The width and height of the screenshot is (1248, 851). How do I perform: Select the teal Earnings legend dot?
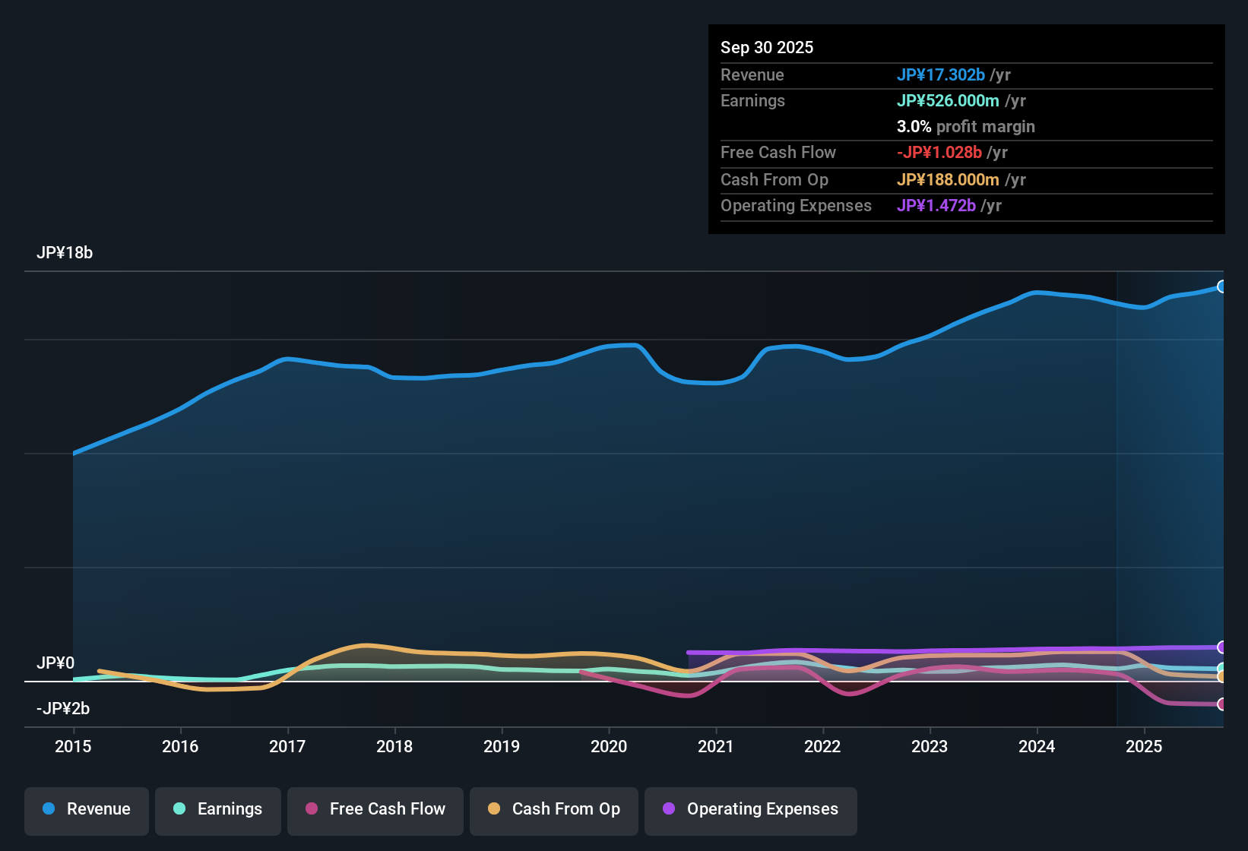(179, 809)
